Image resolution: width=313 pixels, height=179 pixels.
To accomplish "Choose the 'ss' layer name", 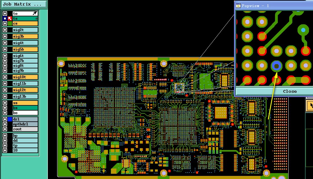I will (x=25, y=103).
